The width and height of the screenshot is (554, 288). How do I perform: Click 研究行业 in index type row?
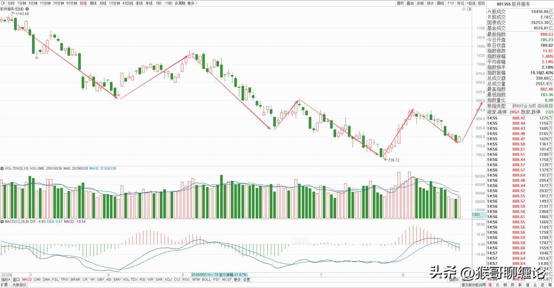coord(519,106)
